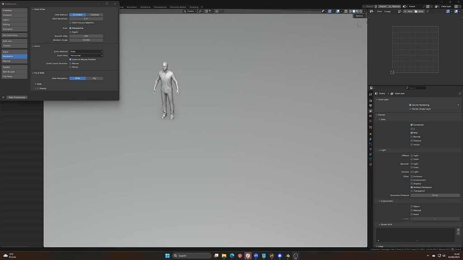This screenshot has width=463, height=260.
Task: Open the Object Constraints tab icon
Action: [371, 154]
